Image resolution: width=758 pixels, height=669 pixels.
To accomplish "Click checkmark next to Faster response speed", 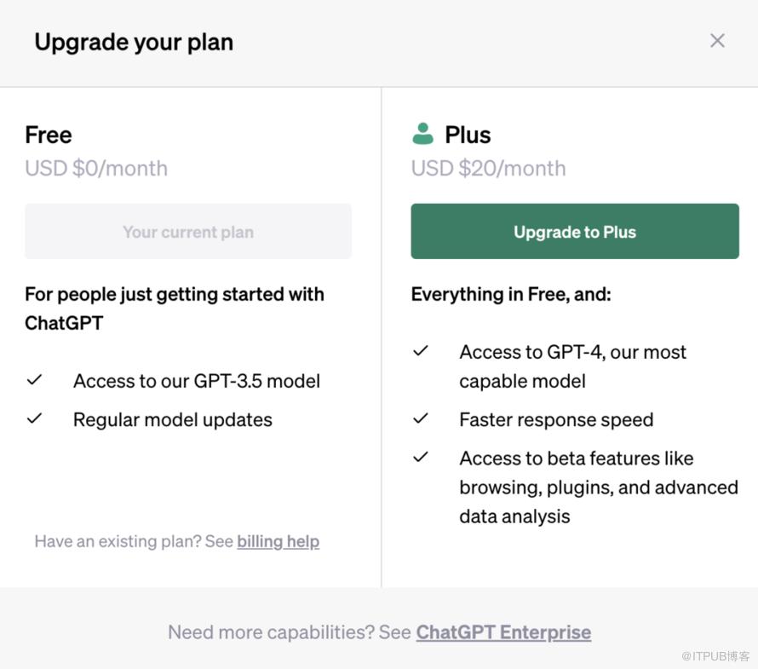I will (421, 418).
